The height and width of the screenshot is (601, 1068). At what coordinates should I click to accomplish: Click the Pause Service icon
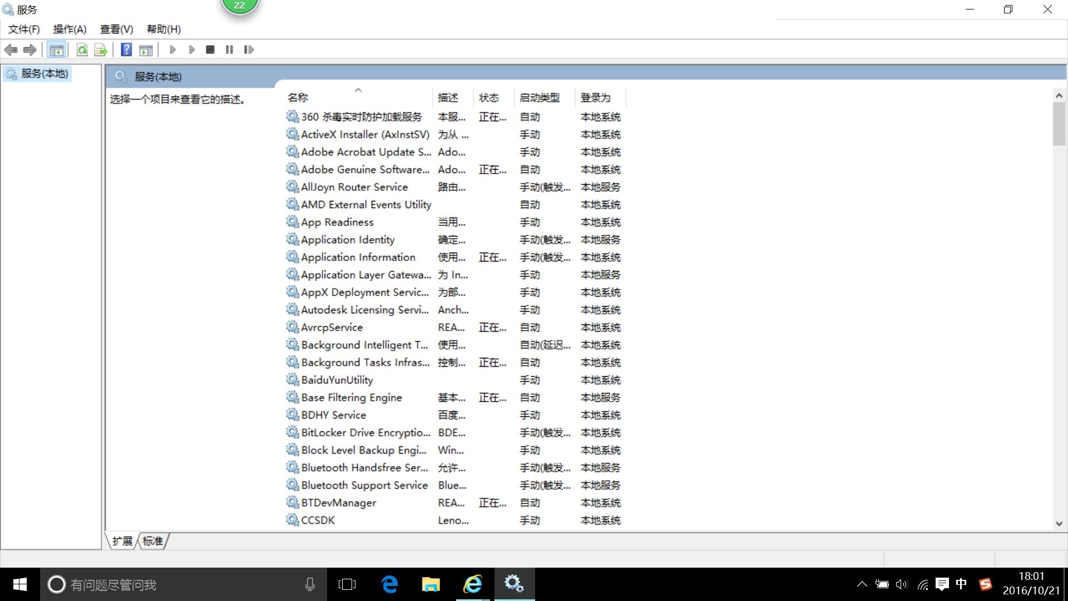point(229,50)
